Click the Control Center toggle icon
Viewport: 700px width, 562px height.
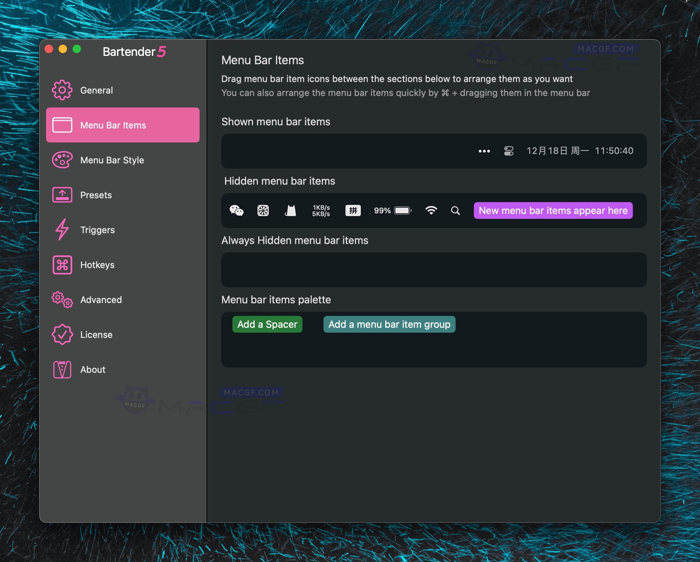coord(509,151)
